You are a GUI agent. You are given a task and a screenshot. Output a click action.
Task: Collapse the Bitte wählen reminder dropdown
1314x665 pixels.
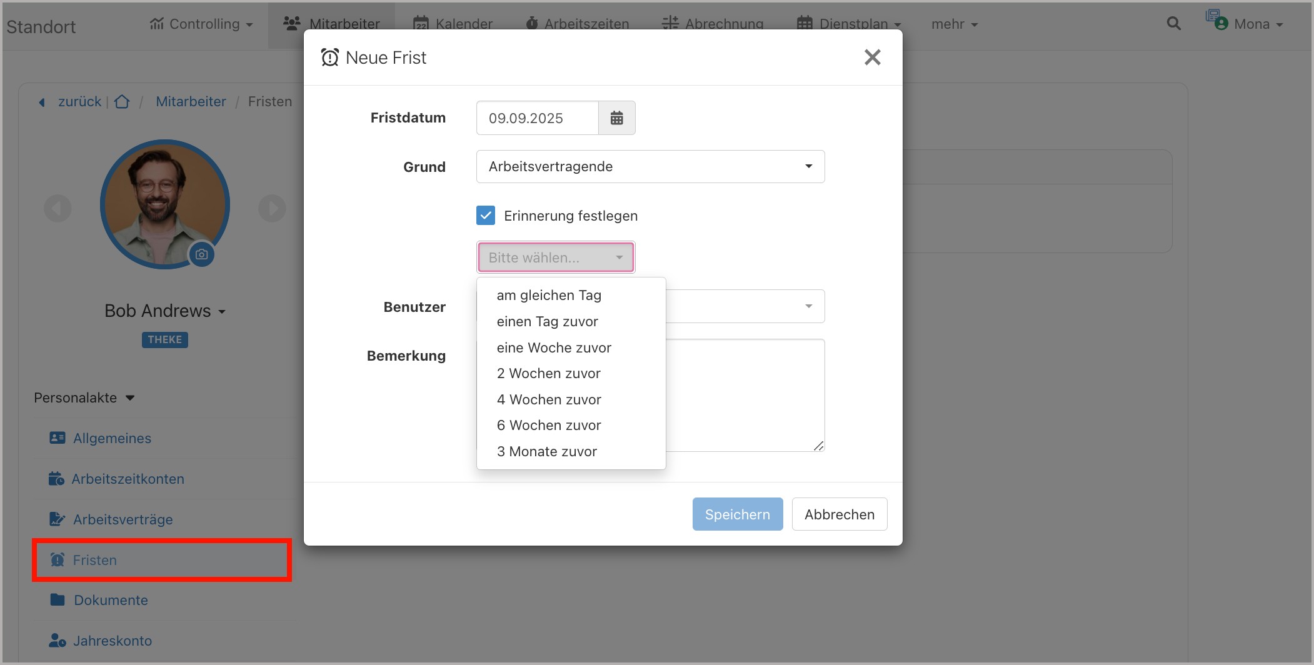pos(556,257)
